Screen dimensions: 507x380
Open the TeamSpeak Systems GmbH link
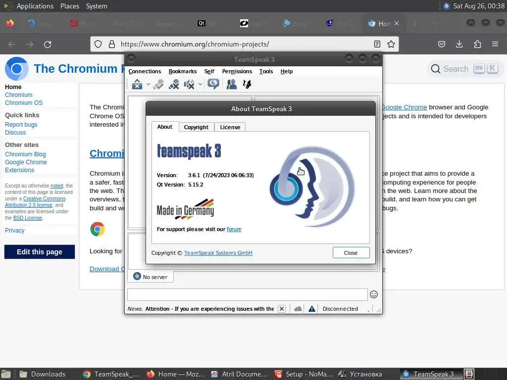pos(218,253)
